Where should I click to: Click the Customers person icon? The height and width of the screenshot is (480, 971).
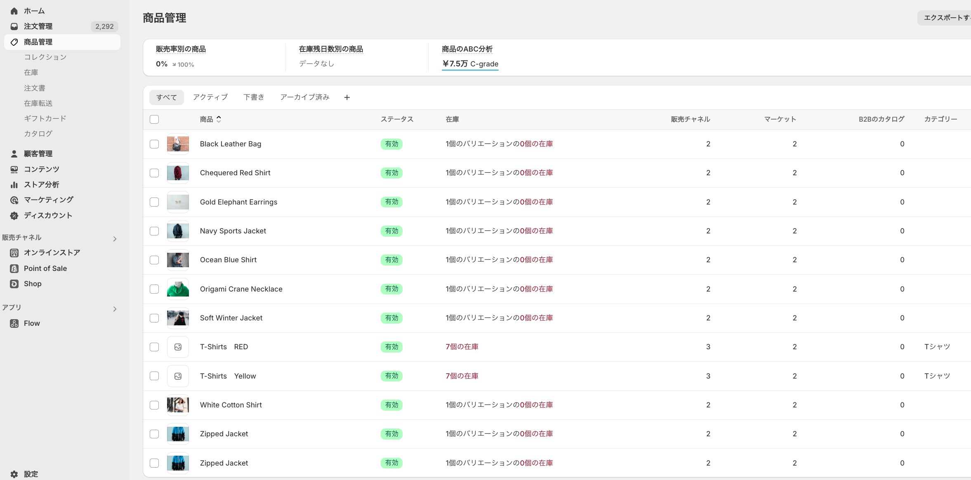14,154
